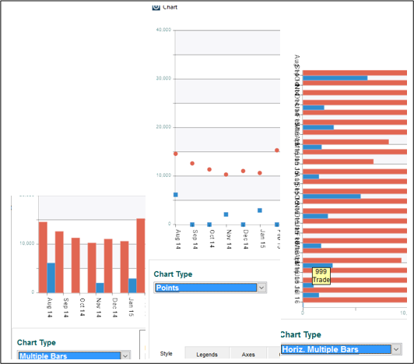This screenshot has width=414, height=364.
Task: Select the Style tab
Action: click(x=166, y=354)
